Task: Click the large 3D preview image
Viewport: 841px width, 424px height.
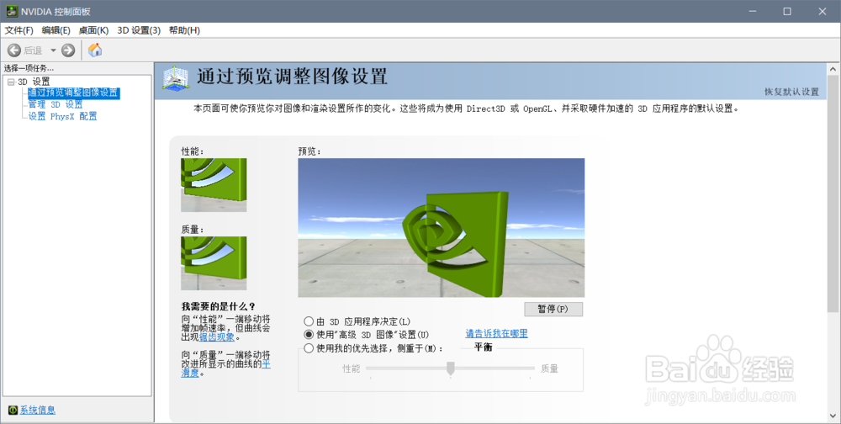Action: click(442, 228)
